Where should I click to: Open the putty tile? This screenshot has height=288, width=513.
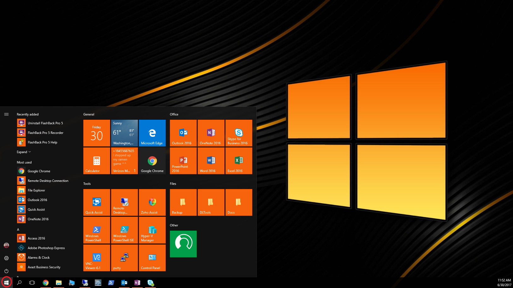point(124,258)
